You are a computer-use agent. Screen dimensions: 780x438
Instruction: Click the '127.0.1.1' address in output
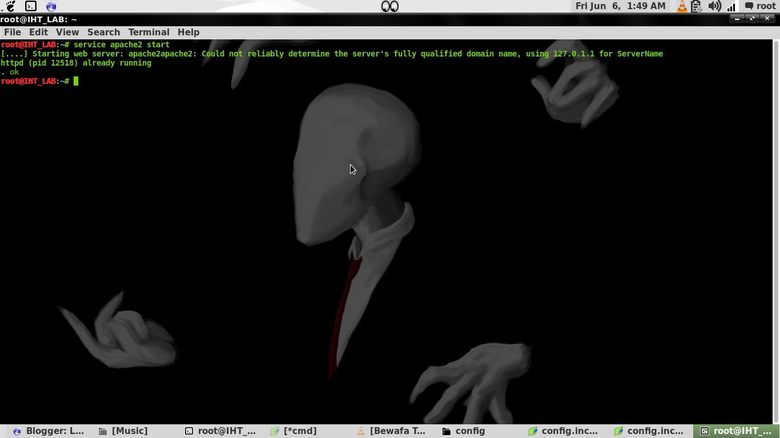(574, 54)
